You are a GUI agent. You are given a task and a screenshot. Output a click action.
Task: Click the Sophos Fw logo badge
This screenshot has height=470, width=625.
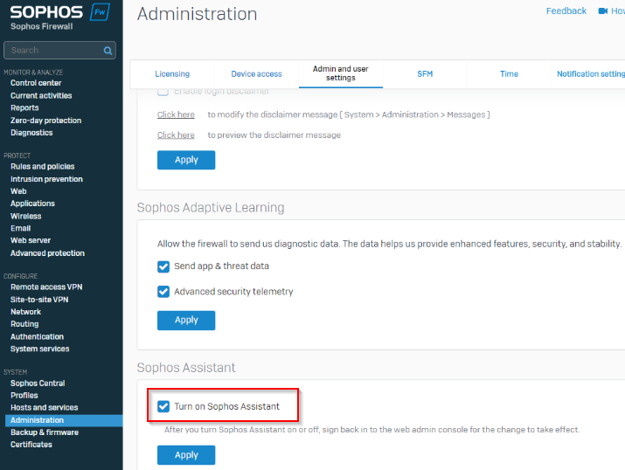[x=100, y=12]
